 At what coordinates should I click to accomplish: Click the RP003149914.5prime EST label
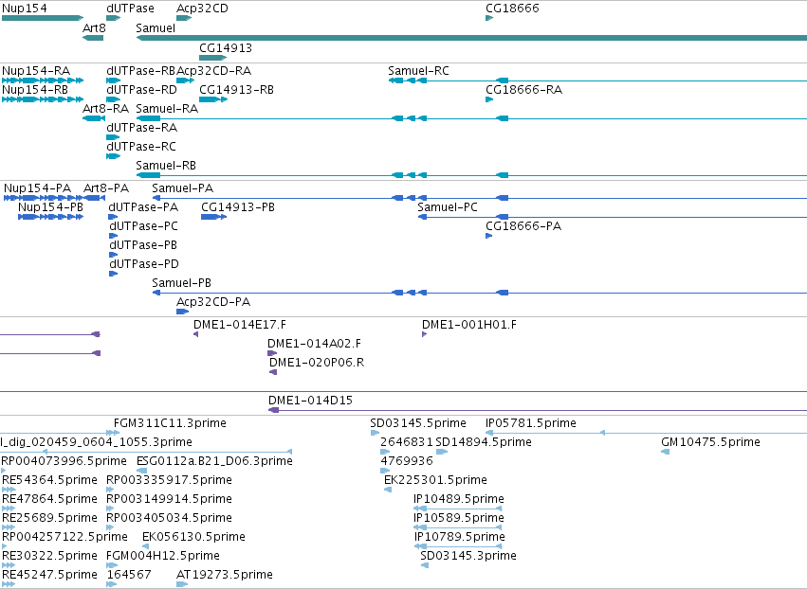coord(170,499)
